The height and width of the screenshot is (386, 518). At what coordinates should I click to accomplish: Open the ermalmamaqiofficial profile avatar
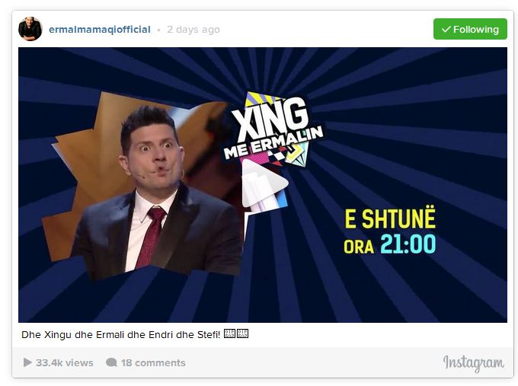pyautogui.click(x=30, y=29)
